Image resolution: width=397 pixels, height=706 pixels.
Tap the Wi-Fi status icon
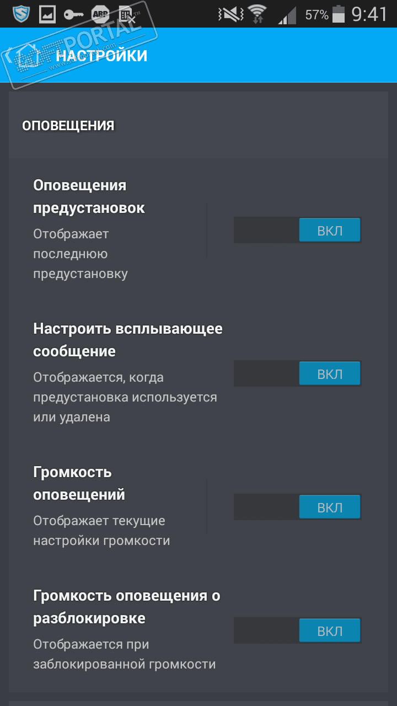[256, 13]
